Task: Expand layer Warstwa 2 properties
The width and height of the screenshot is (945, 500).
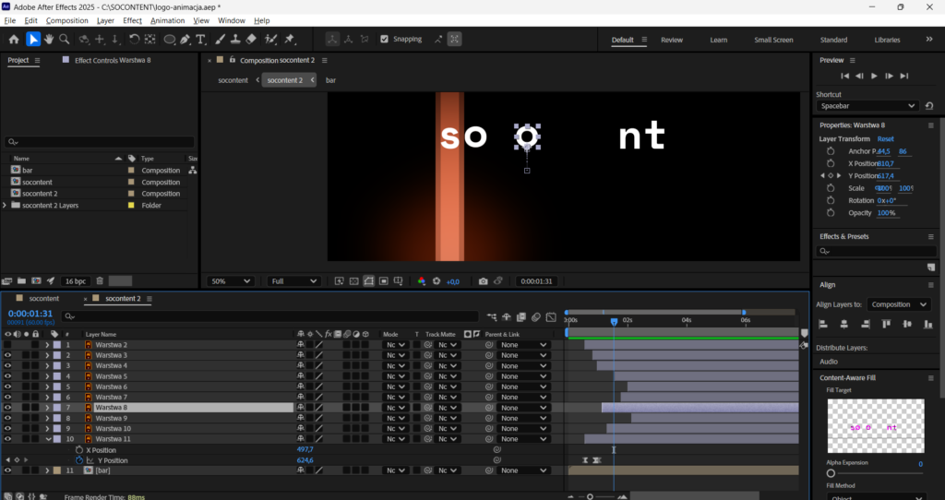Action: pos(47,345)
